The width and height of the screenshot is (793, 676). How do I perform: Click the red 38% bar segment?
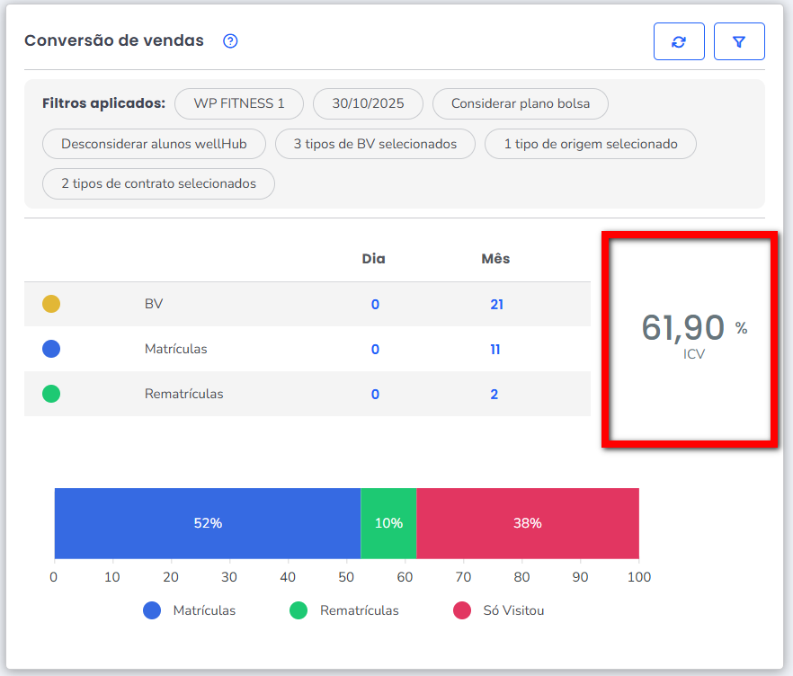(528, 523)
